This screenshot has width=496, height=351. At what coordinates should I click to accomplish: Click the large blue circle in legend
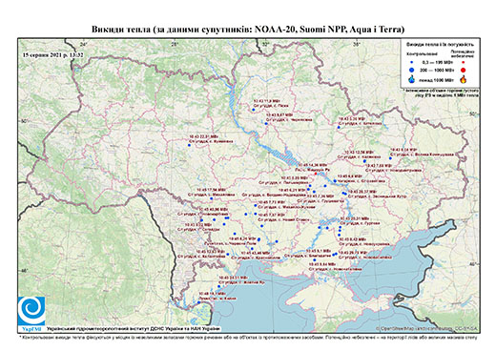(412, 70)
